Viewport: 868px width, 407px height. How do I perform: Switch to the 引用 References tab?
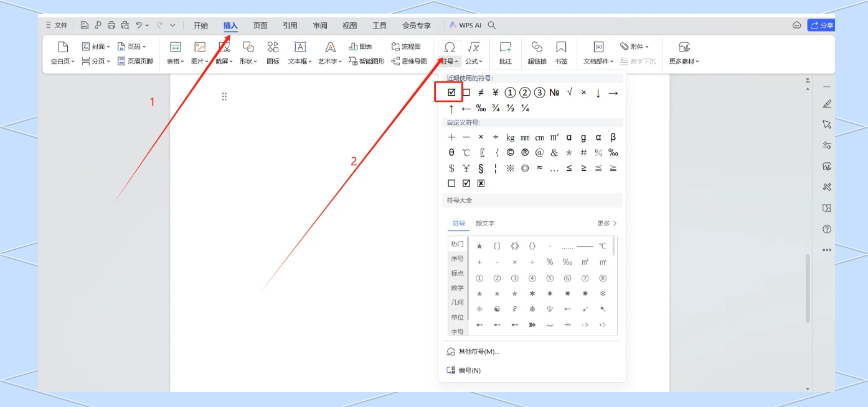pos(290,25)
